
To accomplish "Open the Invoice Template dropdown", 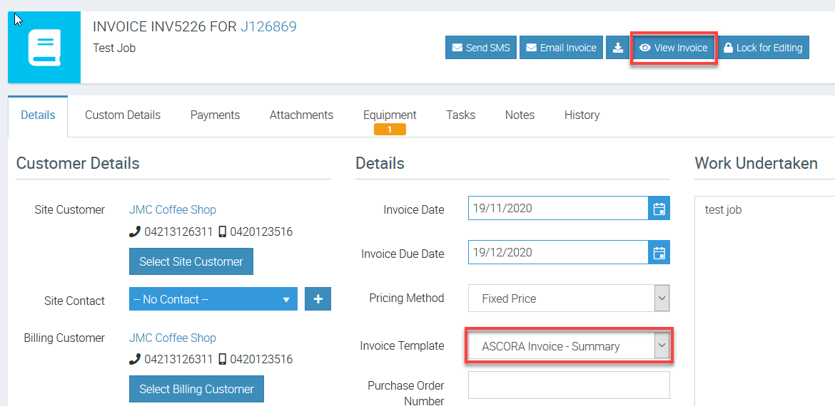I will (569, 346).
